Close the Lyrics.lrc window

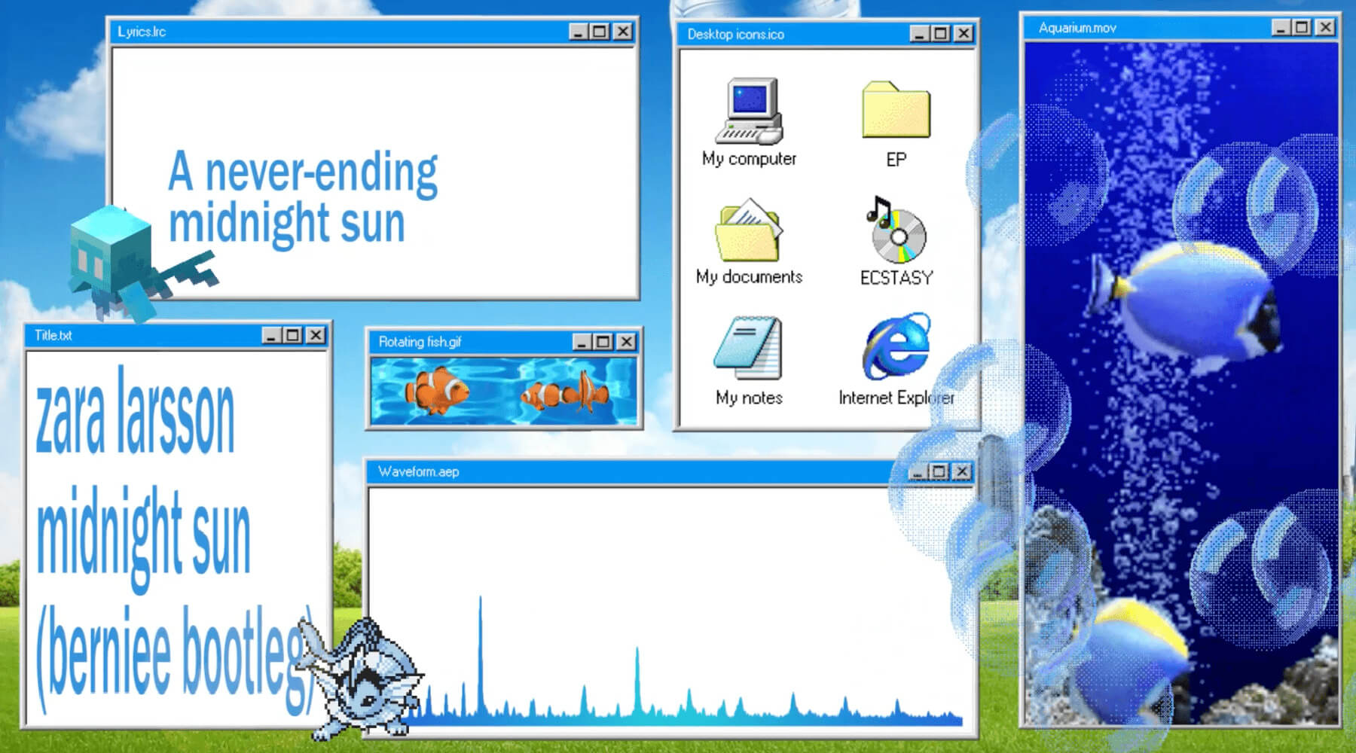tap(622, 32)
